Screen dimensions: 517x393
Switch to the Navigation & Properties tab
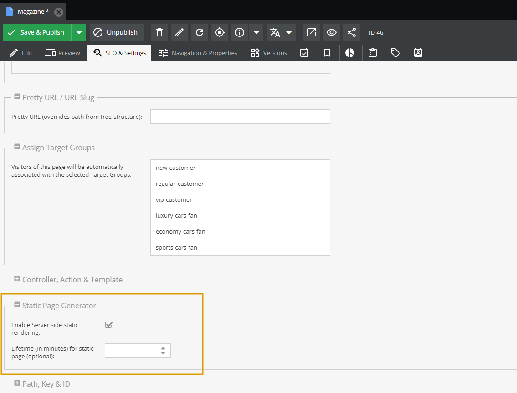point(198,52)
